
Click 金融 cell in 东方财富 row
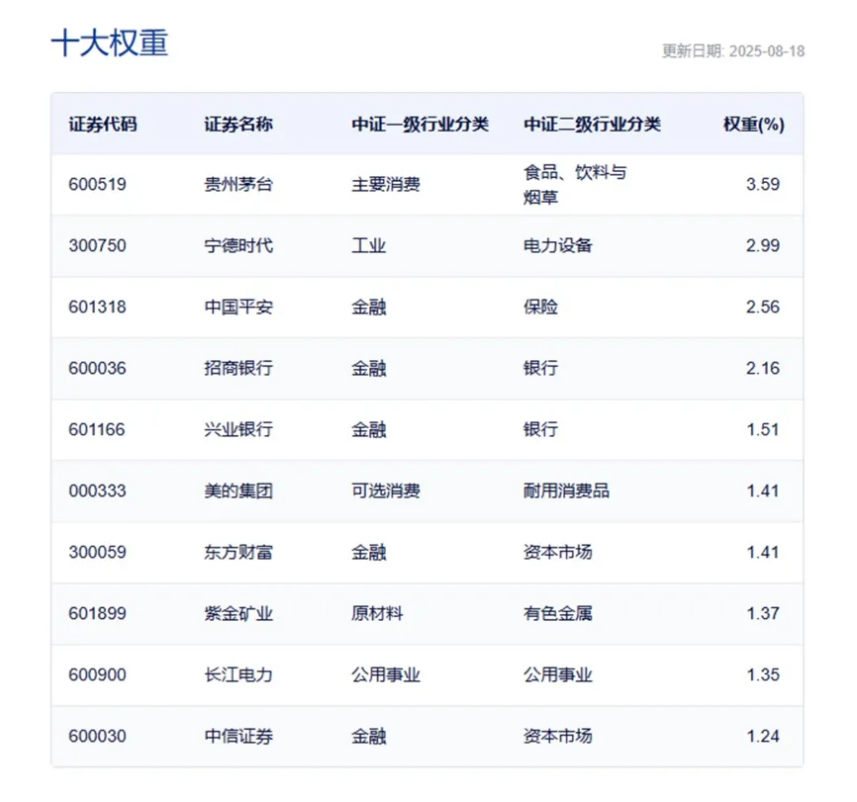368,552
